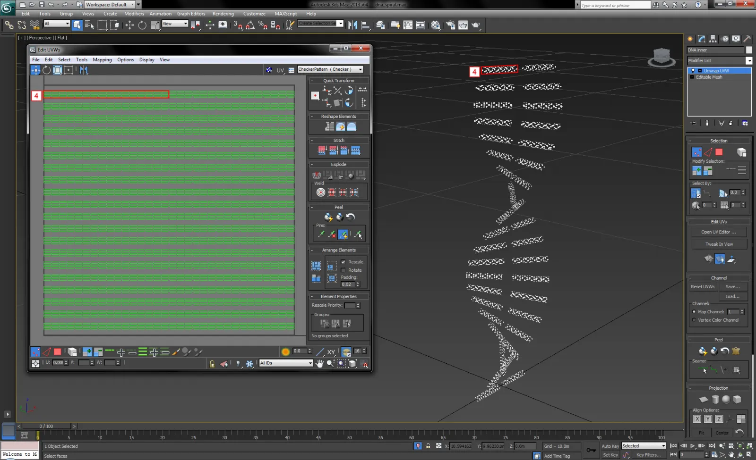
Task: Open the All IDs material filter dropdown
Action: coord(309,363)
